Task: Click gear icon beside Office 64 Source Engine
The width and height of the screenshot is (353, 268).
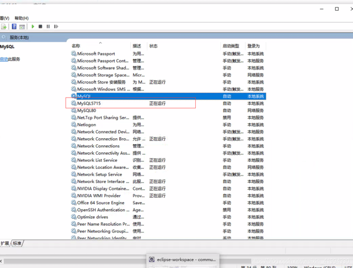Action: [x=73, y=203]
